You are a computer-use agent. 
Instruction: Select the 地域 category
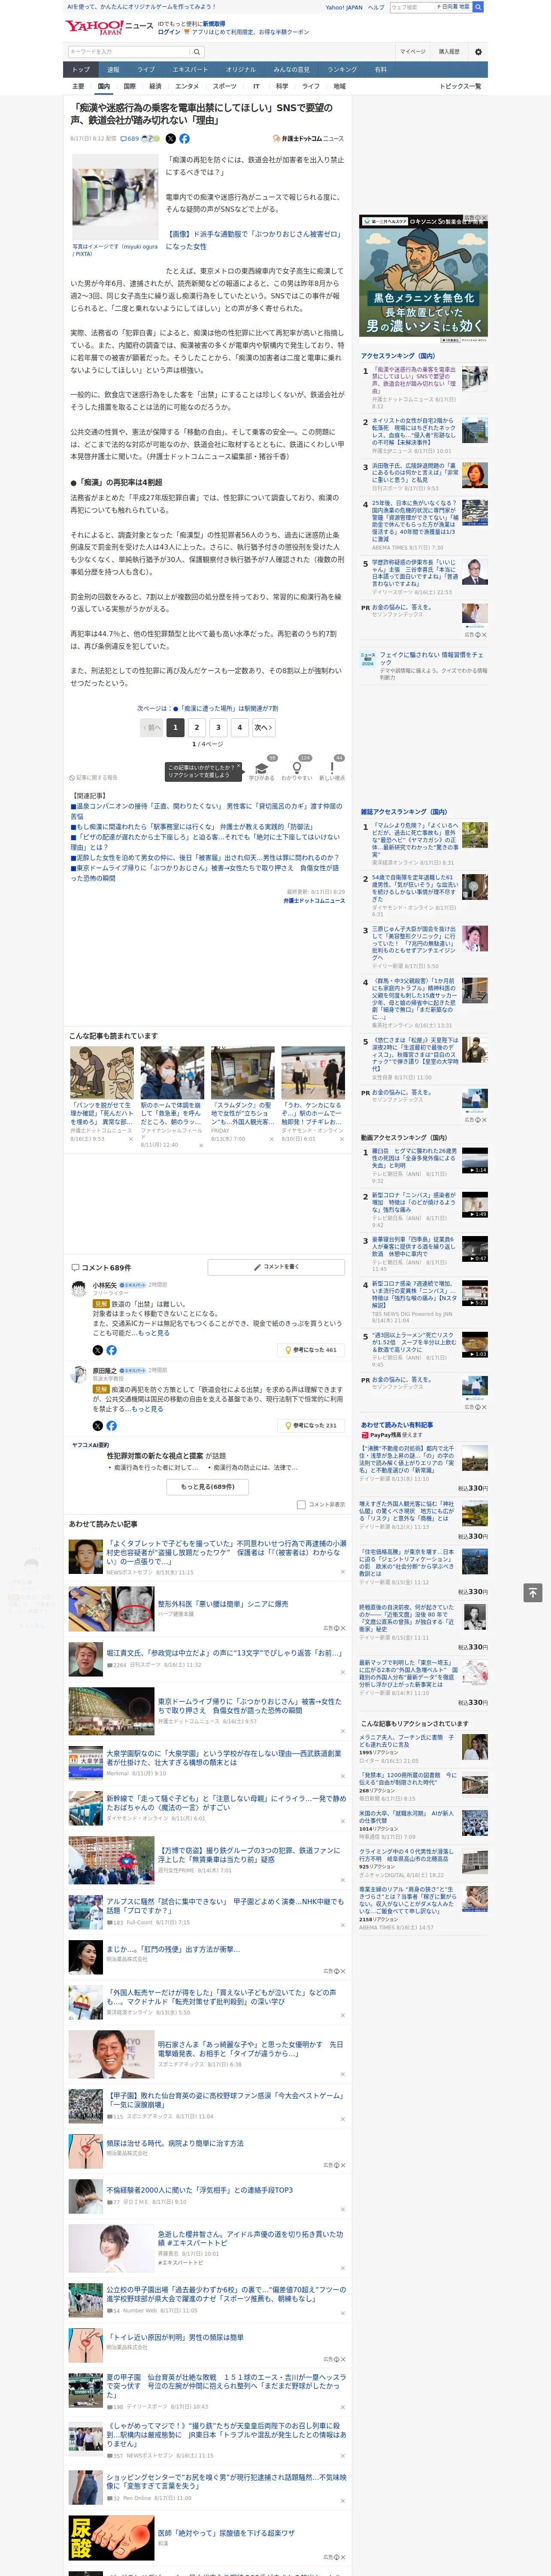[x=339, y=86]
